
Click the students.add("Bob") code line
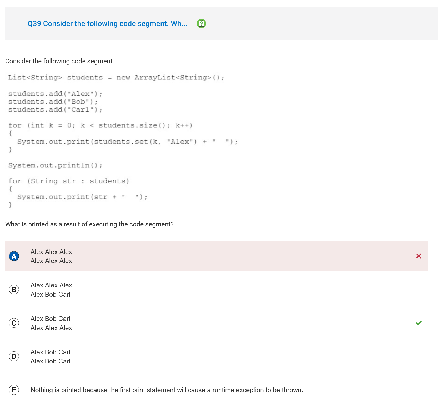click(53, 102)
